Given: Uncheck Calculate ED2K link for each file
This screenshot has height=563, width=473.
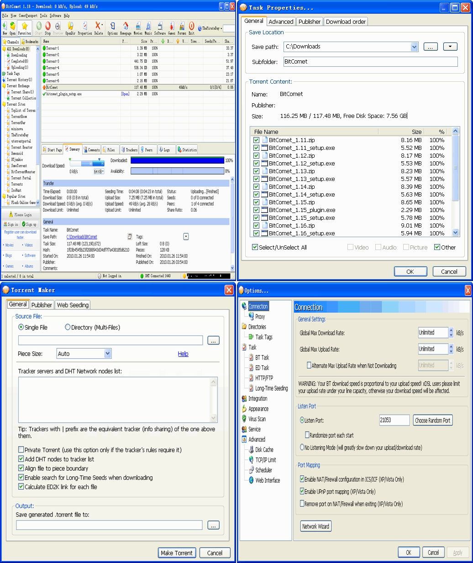Looking at the screenshot, I should [21, 487].
